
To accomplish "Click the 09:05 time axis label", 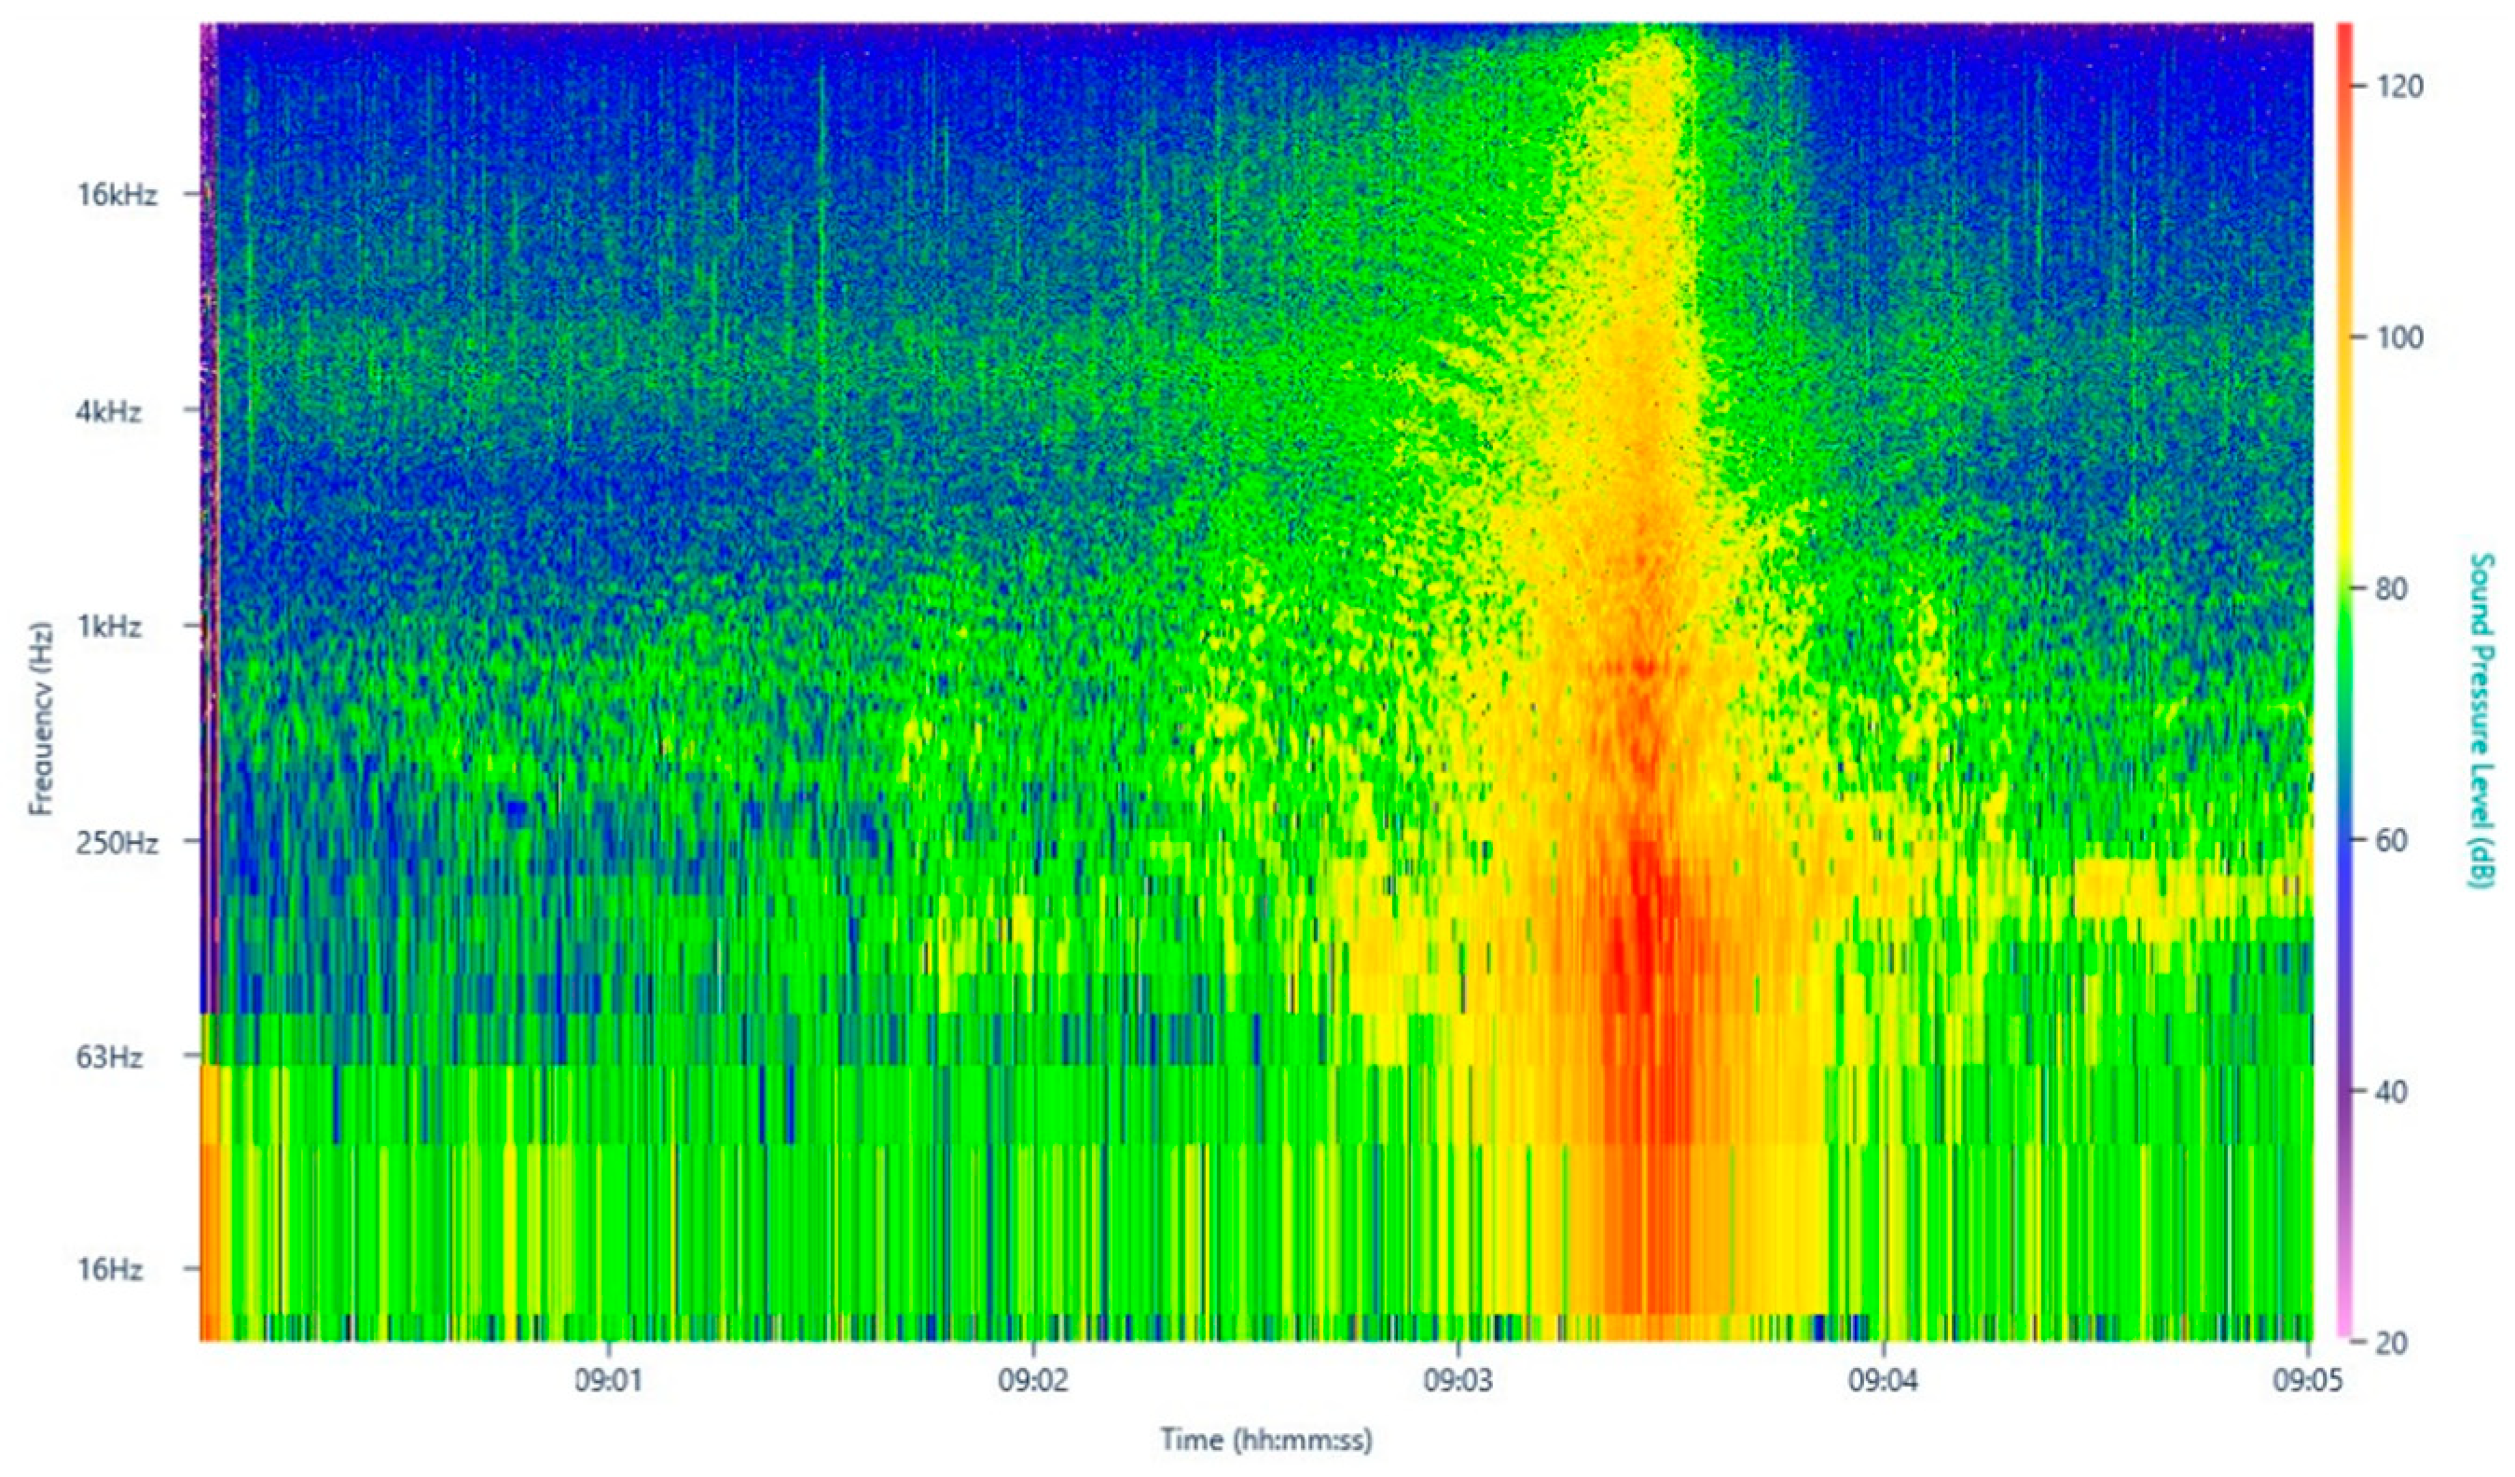I will pyautogui.click(x=2307, y=1379).
